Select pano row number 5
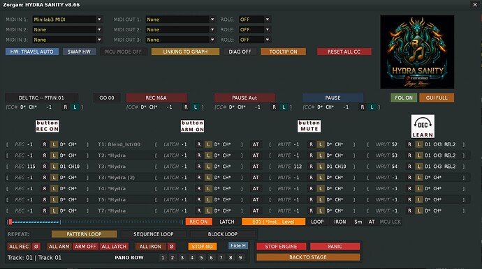 pyautogui.click(x=201, y=258)
